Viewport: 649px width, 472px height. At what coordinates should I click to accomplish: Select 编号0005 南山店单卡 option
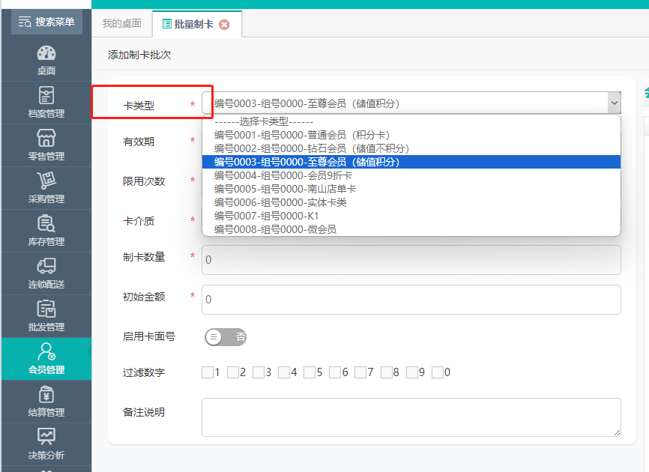coord(411,189)
